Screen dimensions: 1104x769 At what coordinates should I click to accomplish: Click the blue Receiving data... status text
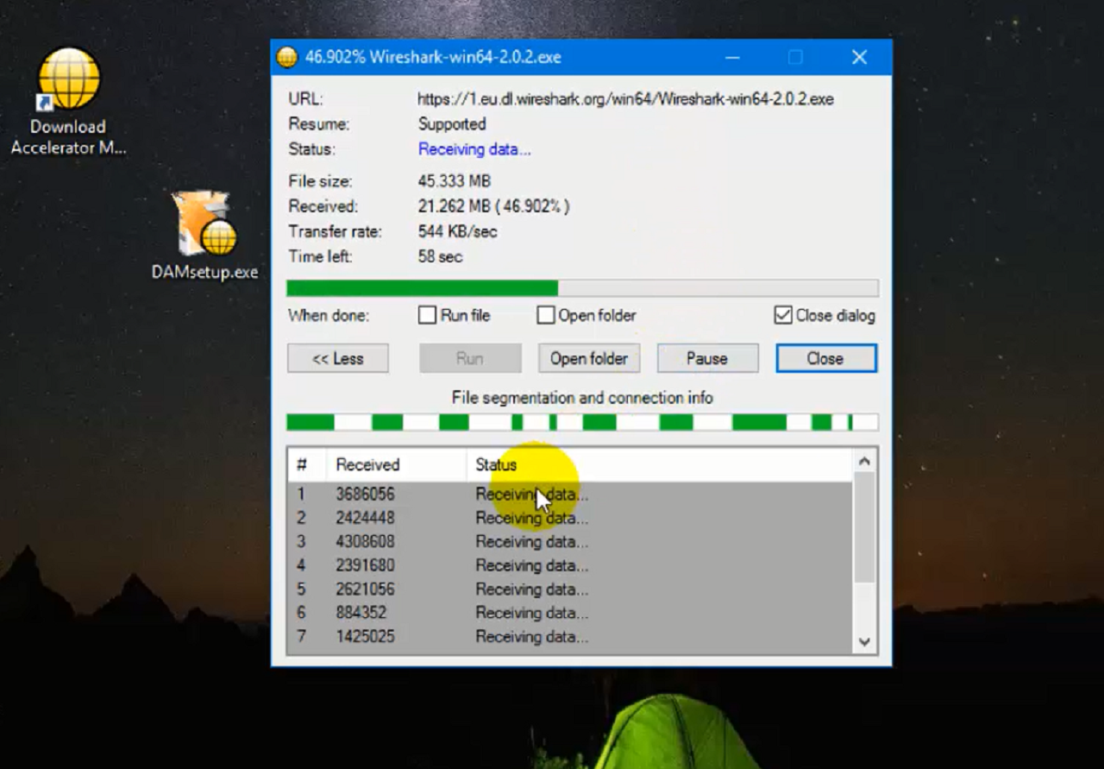pyautogui.click(x=474, y=149)
